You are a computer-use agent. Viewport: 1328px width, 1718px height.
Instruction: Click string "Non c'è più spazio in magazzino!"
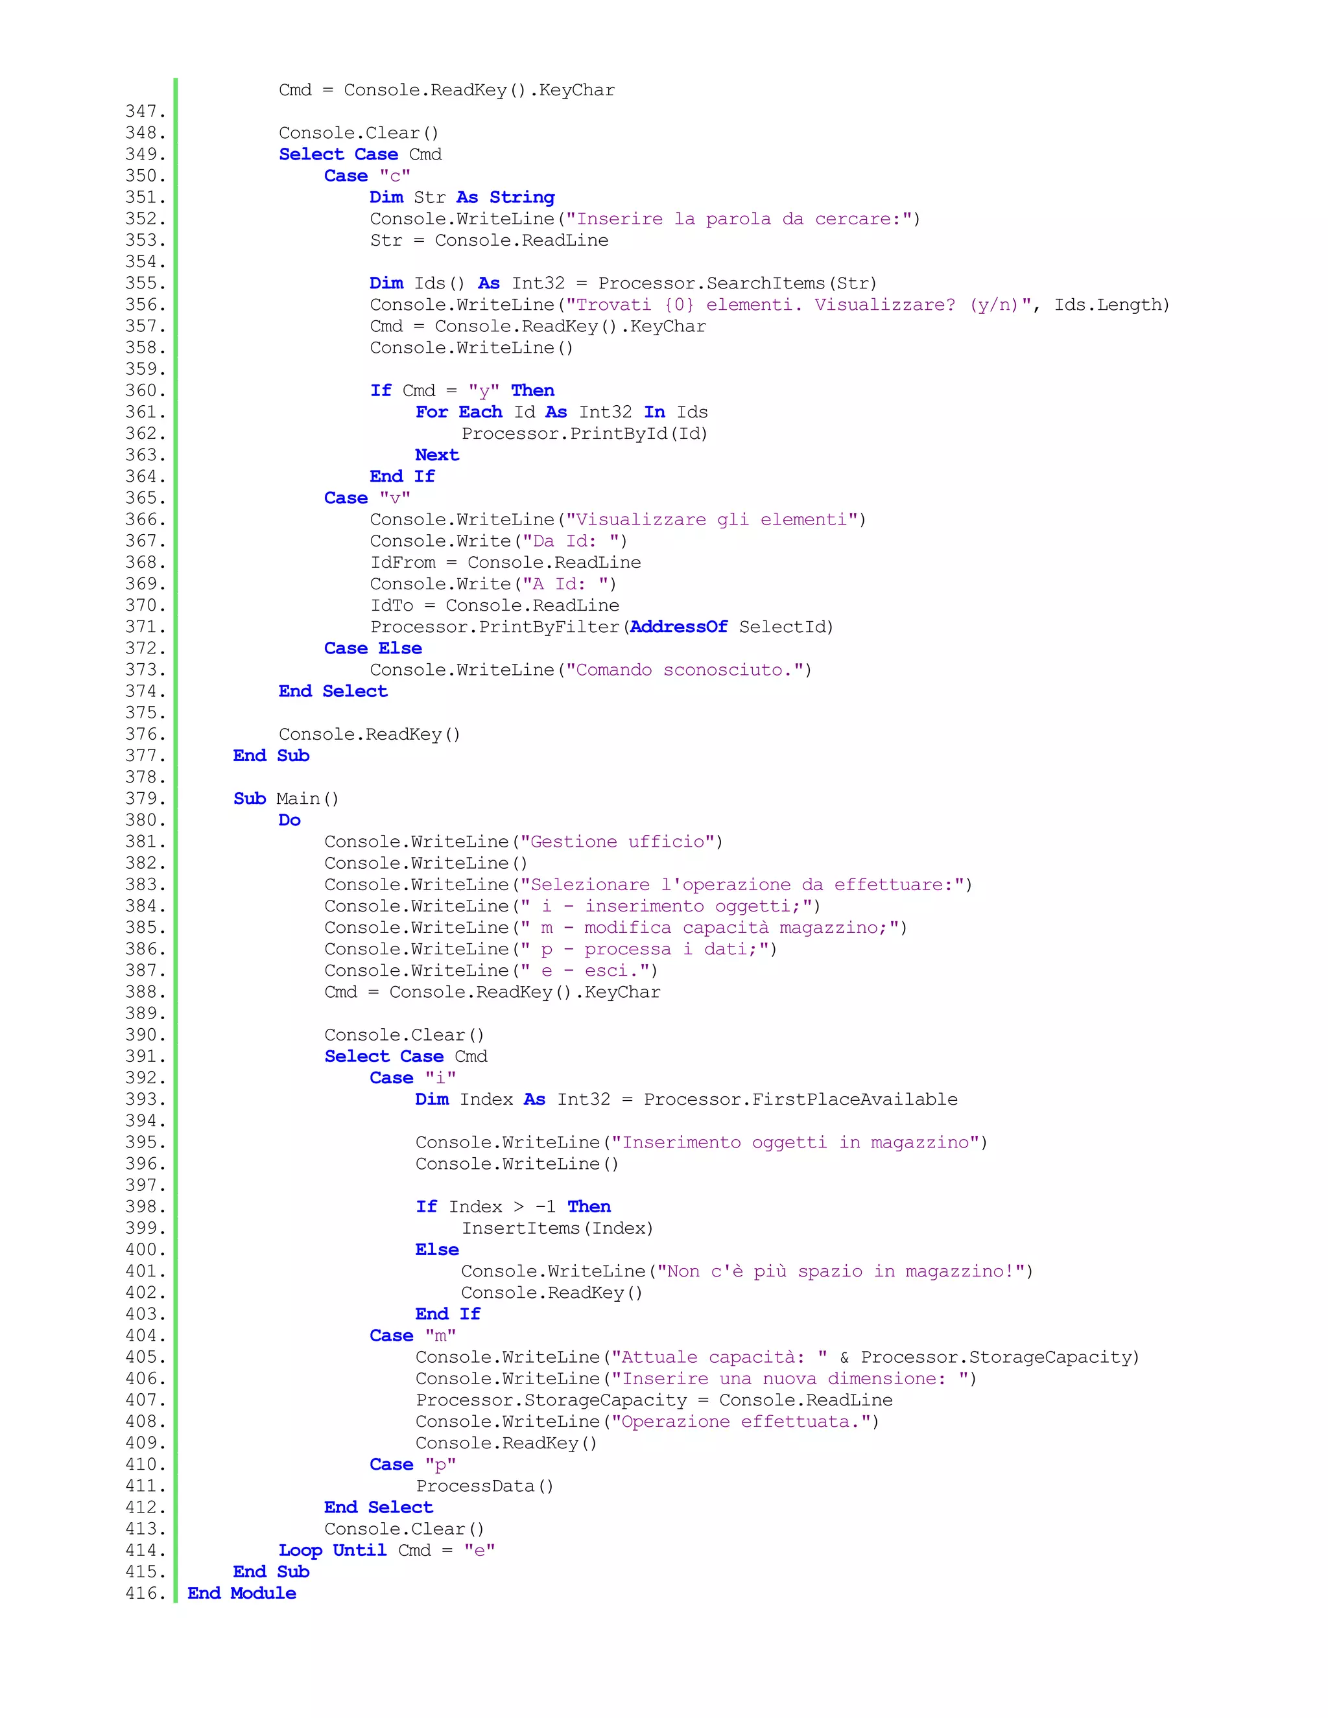coord(841,1271)
